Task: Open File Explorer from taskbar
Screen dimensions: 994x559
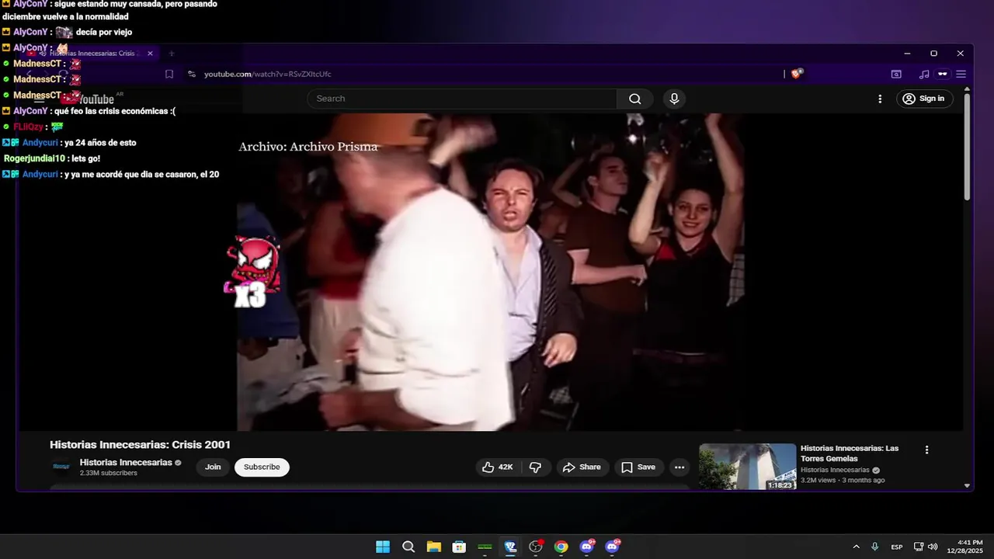Action: 433,547
